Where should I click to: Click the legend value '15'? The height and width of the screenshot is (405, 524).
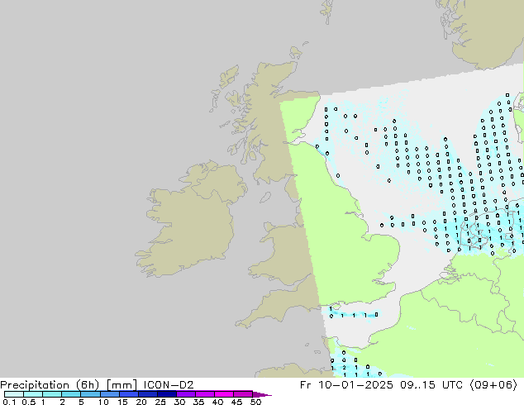122,402
